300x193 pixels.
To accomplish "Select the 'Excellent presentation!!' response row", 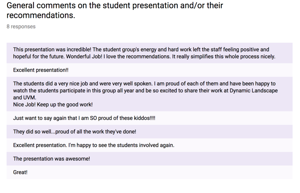I will [x=149, y=70].
